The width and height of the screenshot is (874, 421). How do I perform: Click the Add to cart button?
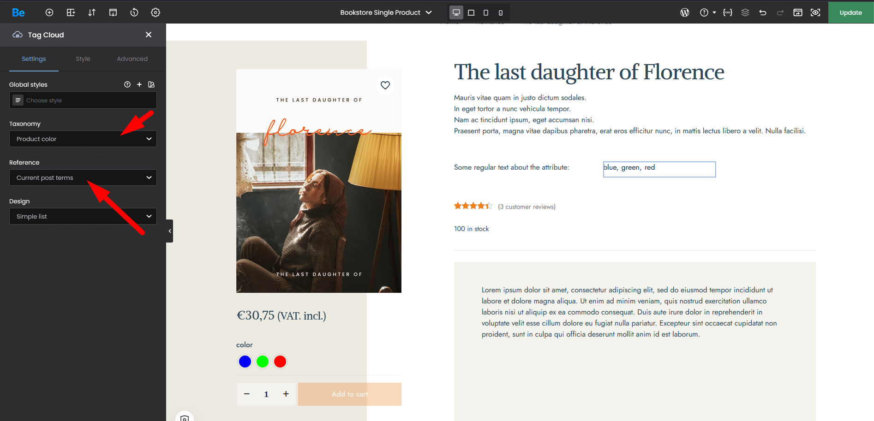point(349,394)
